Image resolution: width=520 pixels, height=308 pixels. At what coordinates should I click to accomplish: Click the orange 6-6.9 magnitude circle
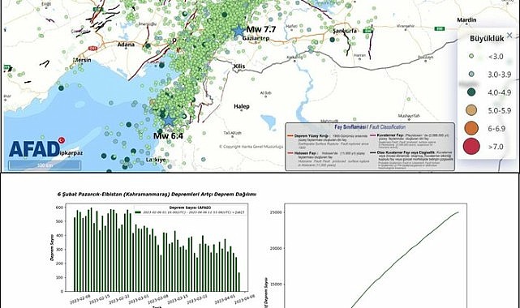tap(471, 129)
